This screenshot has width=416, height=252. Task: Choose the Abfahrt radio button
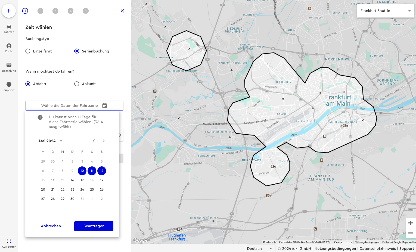(28, 84)
